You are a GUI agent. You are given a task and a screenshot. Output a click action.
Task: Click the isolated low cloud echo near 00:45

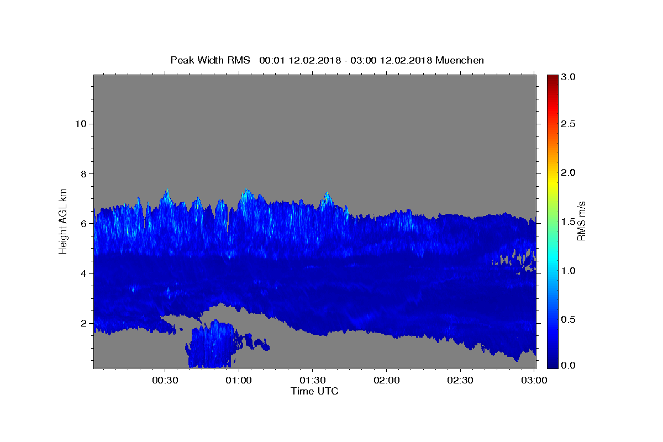pos(213,344)
